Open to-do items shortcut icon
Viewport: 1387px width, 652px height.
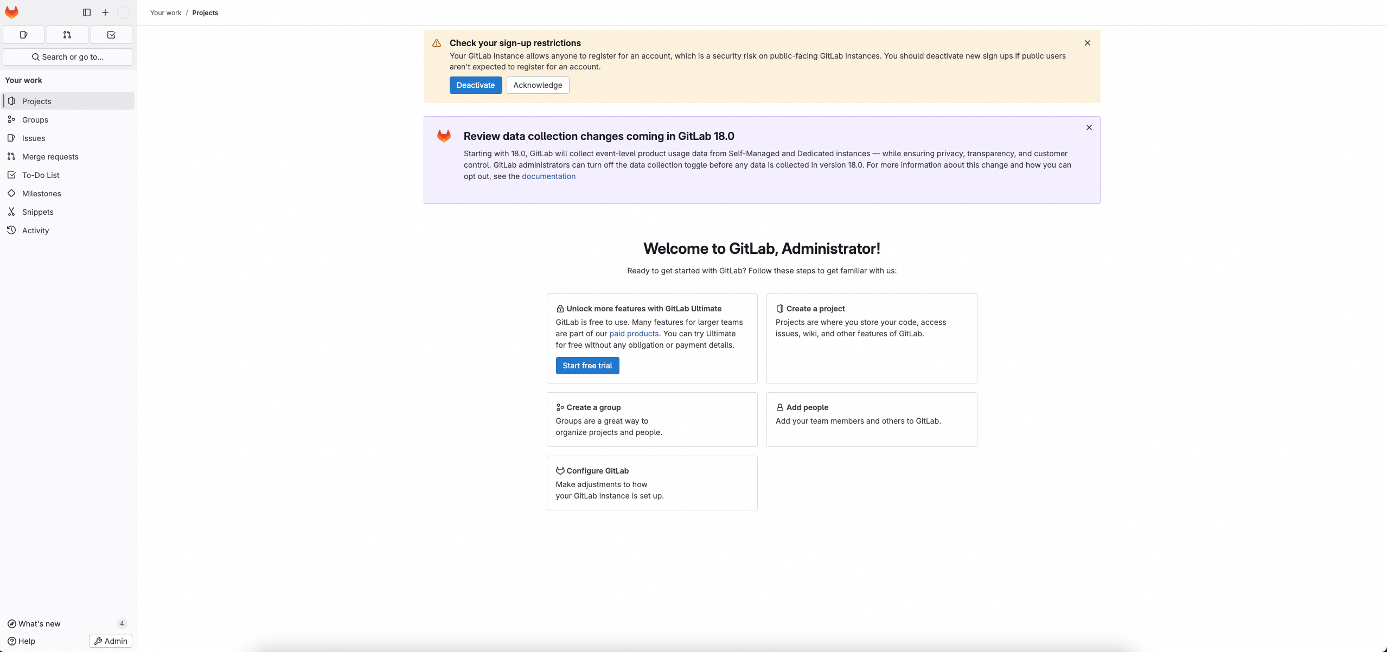[111, 35]
